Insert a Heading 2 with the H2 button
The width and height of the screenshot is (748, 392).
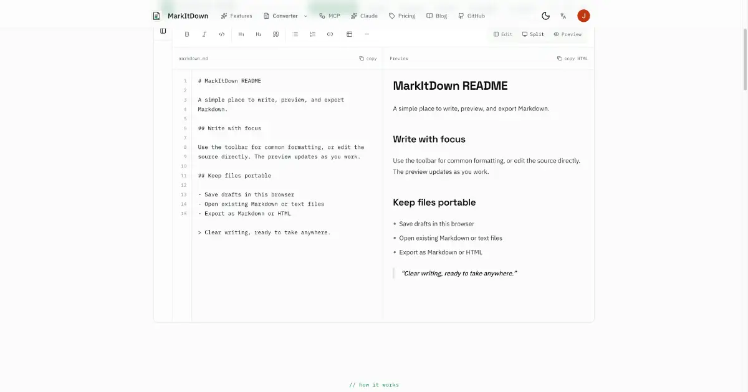click(x=259, y=34)
